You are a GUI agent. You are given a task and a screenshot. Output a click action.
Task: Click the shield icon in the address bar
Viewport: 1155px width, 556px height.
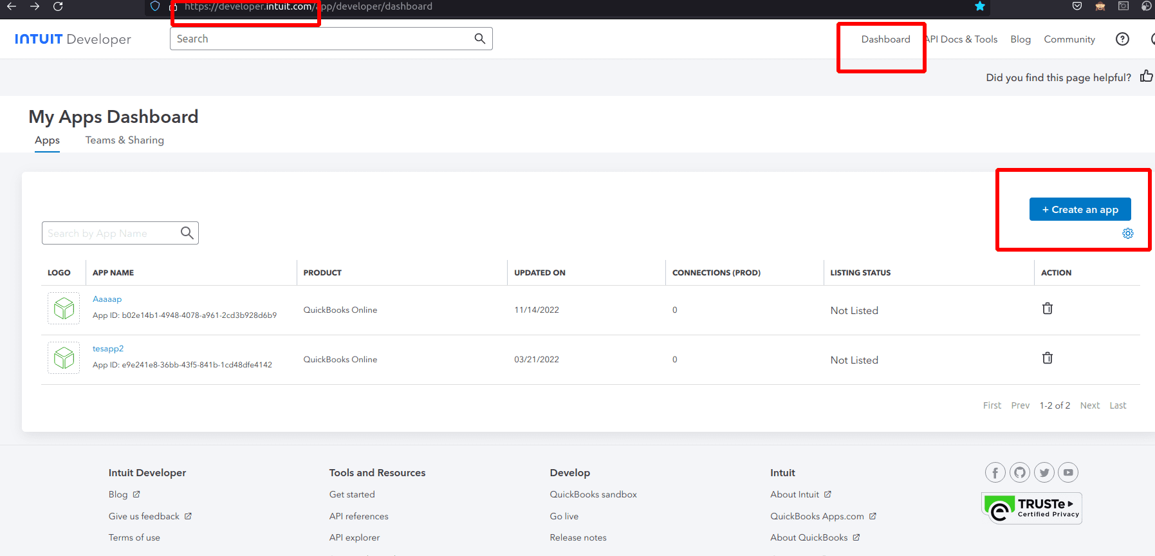click(x=155, y=6)
